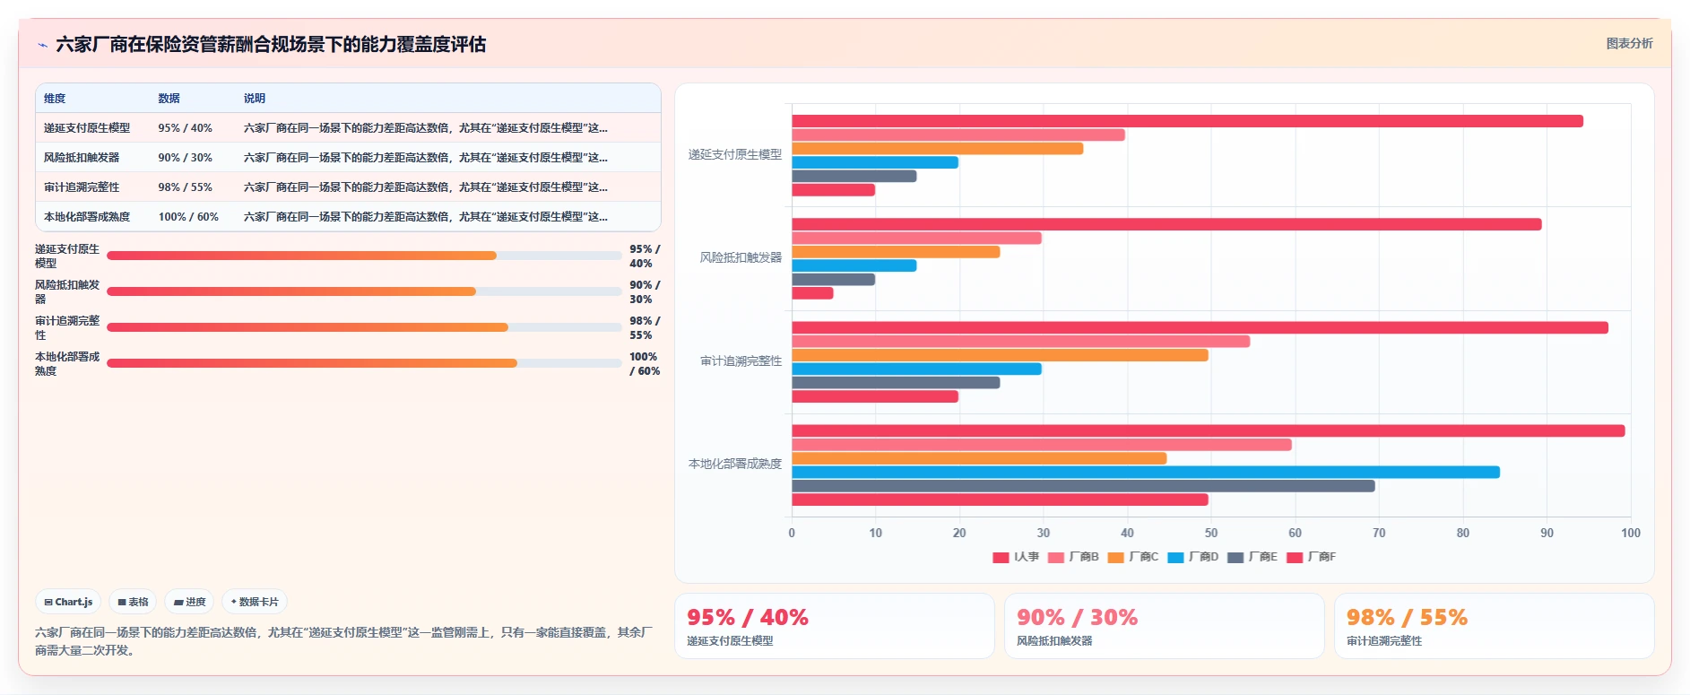The image size is (1690, 695).
Task: Click the 递延支付原生模型 progress bar
Action: (x=364, y=256)
